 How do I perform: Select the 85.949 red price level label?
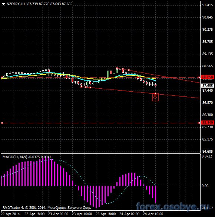tap(207, 123)
